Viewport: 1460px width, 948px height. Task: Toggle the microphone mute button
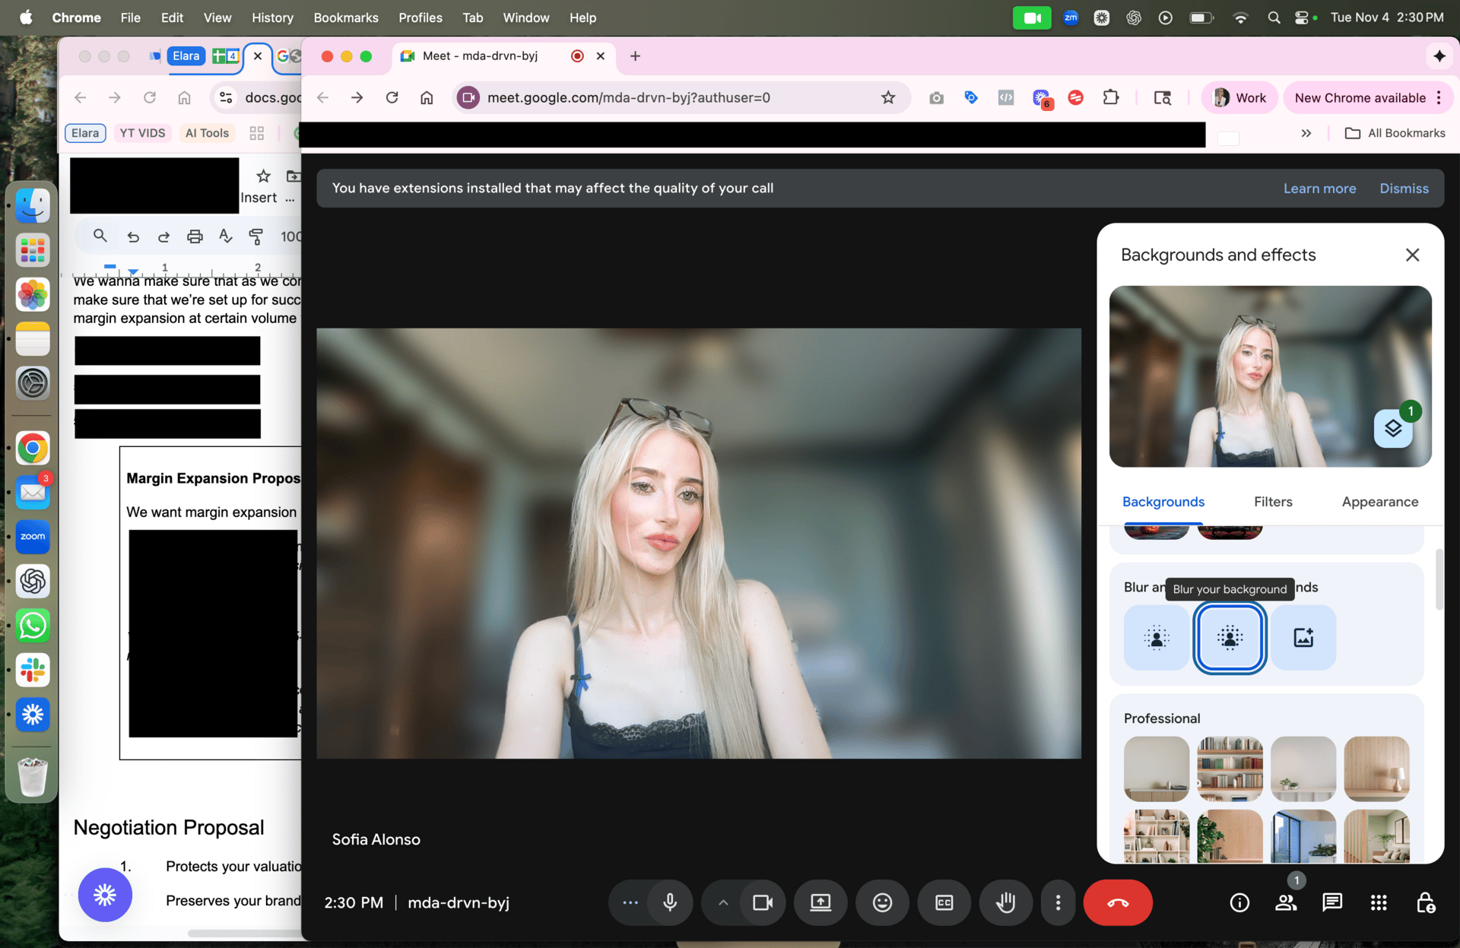coord(670,902)
